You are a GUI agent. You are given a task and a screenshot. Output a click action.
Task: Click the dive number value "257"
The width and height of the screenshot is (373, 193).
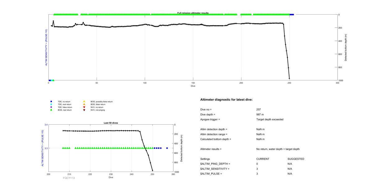click(x=259, y=110)
